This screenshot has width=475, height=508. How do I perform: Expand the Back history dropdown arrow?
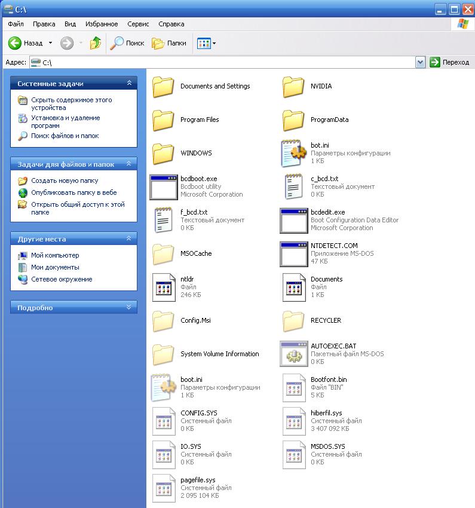51,43
